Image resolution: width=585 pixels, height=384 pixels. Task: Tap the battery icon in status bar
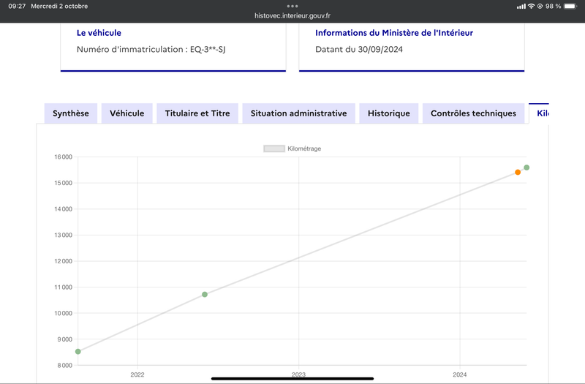pyautogui.click(x=570, y=6)
